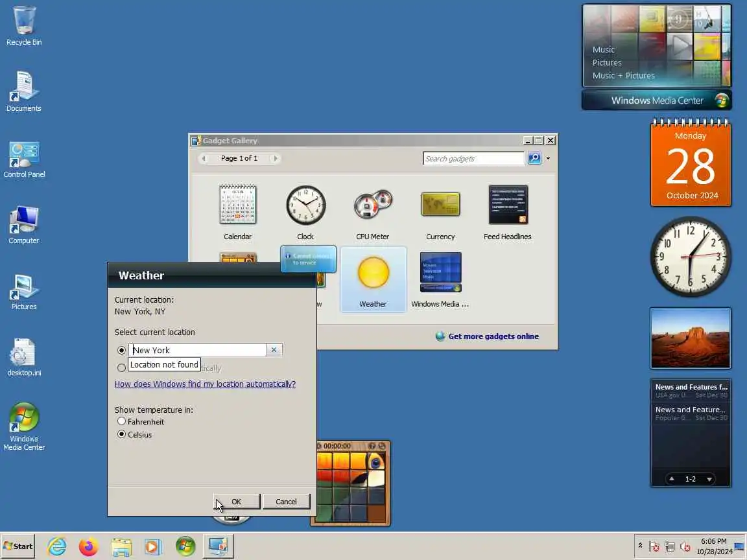Image resolution: width=747 pixels, height=560 pixels.
Task: Select the find location automatically radio button
Action: [121, 367]
